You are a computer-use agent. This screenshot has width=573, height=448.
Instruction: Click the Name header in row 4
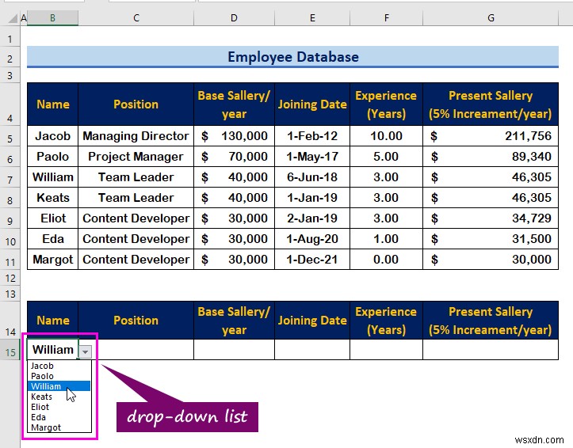52,104
